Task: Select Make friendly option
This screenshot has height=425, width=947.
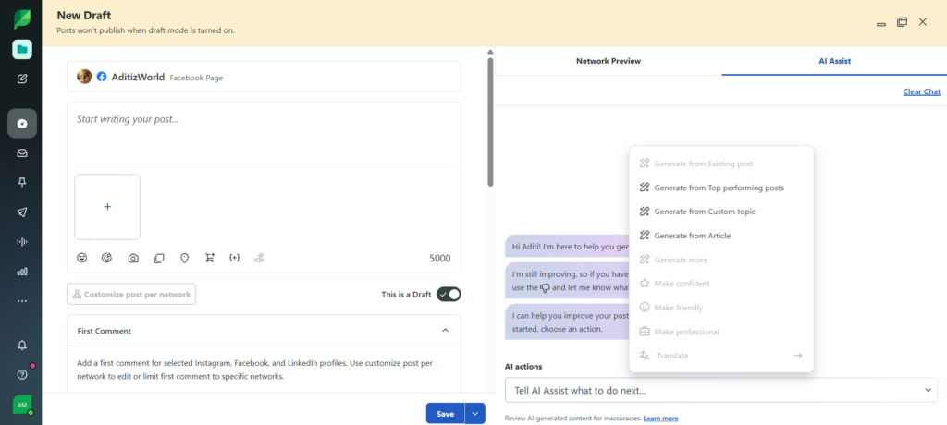Action: click(x=721, y=308)
